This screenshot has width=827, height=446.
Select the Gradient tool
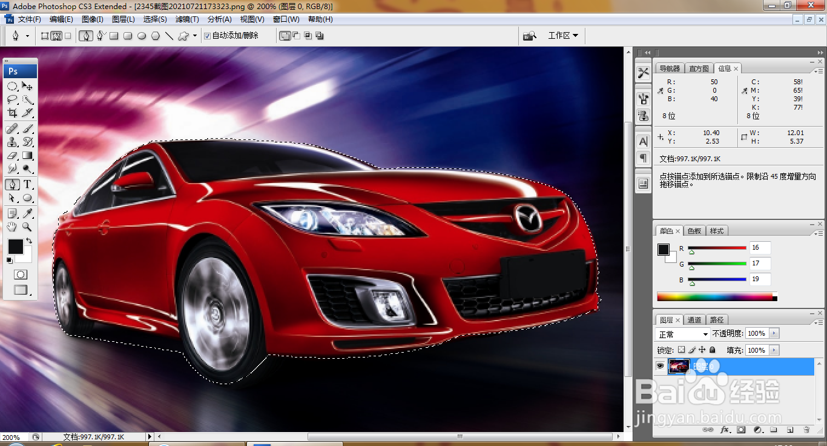[x=27, y=156]
